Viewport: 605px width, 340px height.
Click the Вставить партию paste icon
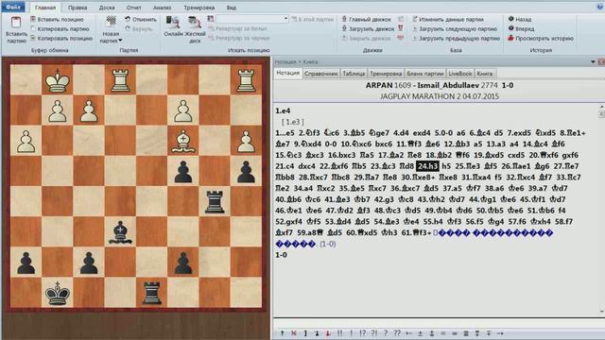point(16,23)
